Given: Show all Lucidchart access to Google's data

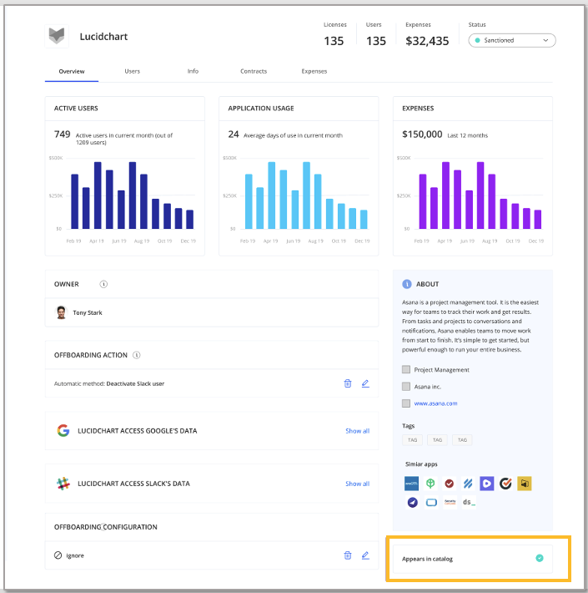Looking at the screenshot, I should [x=357, y=431].
